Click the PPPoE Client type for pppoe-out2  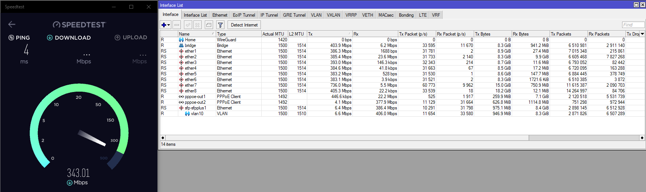229,102
